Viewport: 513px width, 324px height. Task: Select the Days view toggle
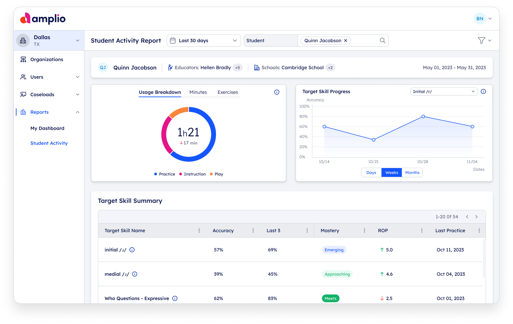pyautogui.click(x=371, y=172)
